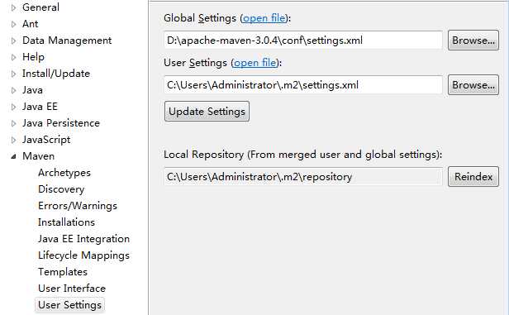Select JavaScript preferences category
Screen dimensions: 509x315
46,140
